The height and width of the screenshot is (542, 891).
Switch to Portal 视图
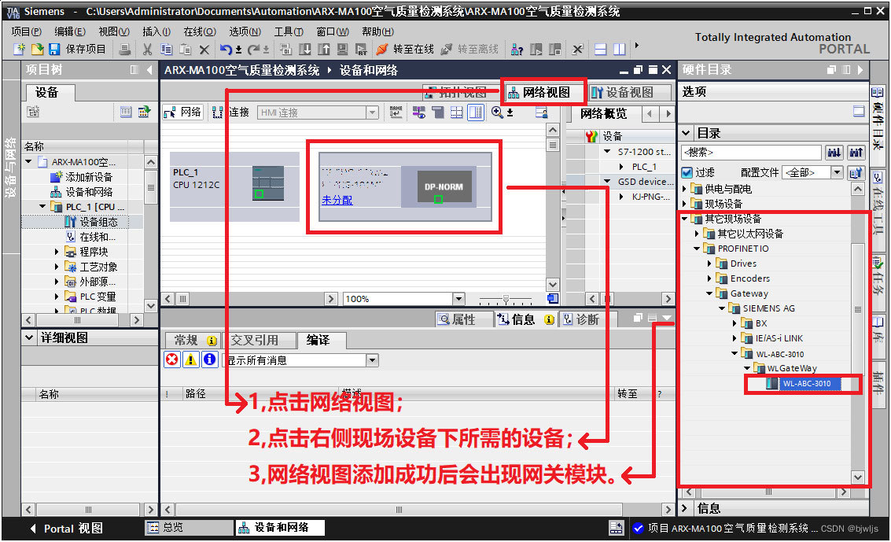coord(67,529)
